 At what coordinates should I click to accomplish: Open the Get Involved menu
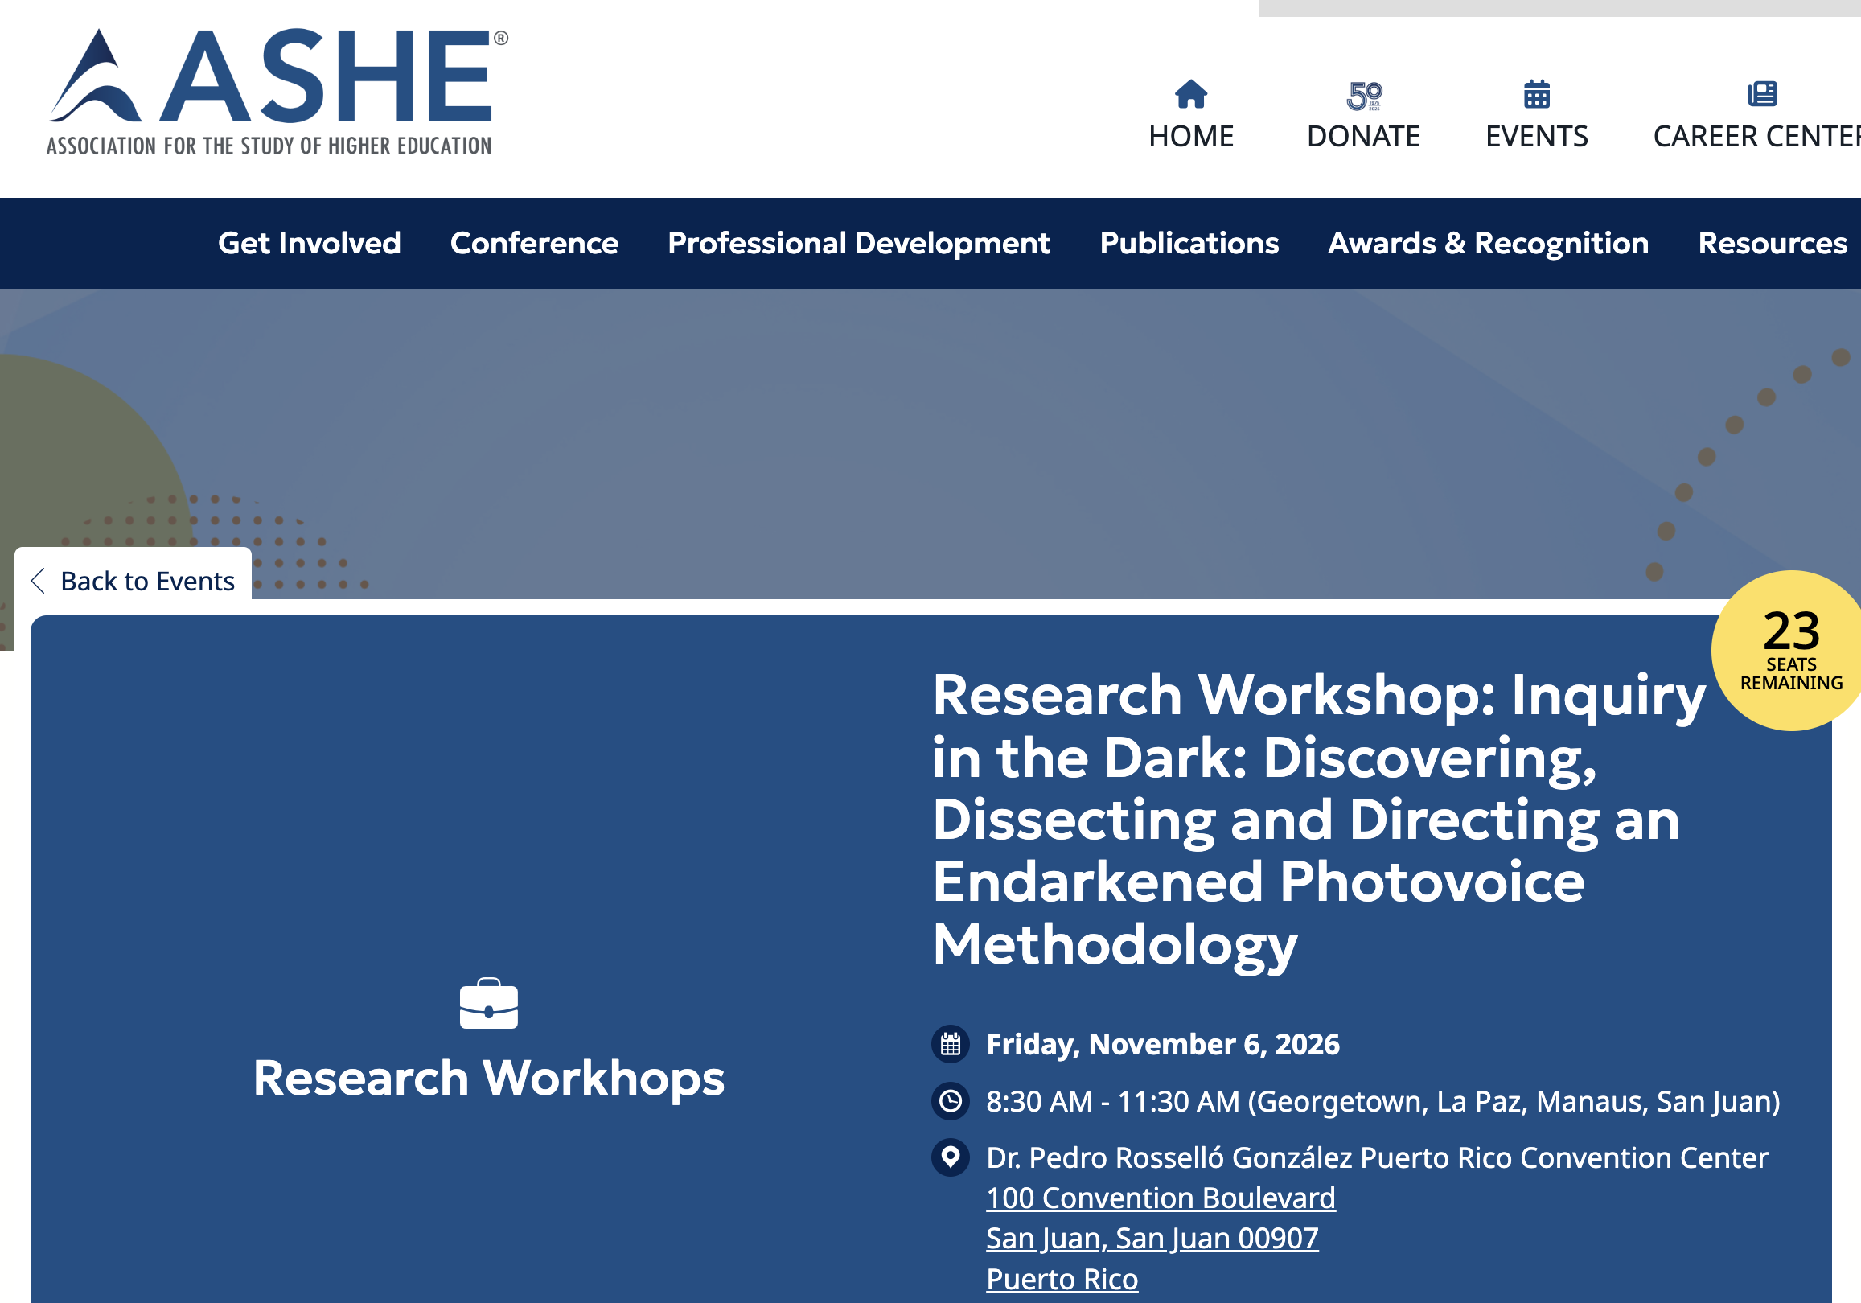[x=310, y=243]
